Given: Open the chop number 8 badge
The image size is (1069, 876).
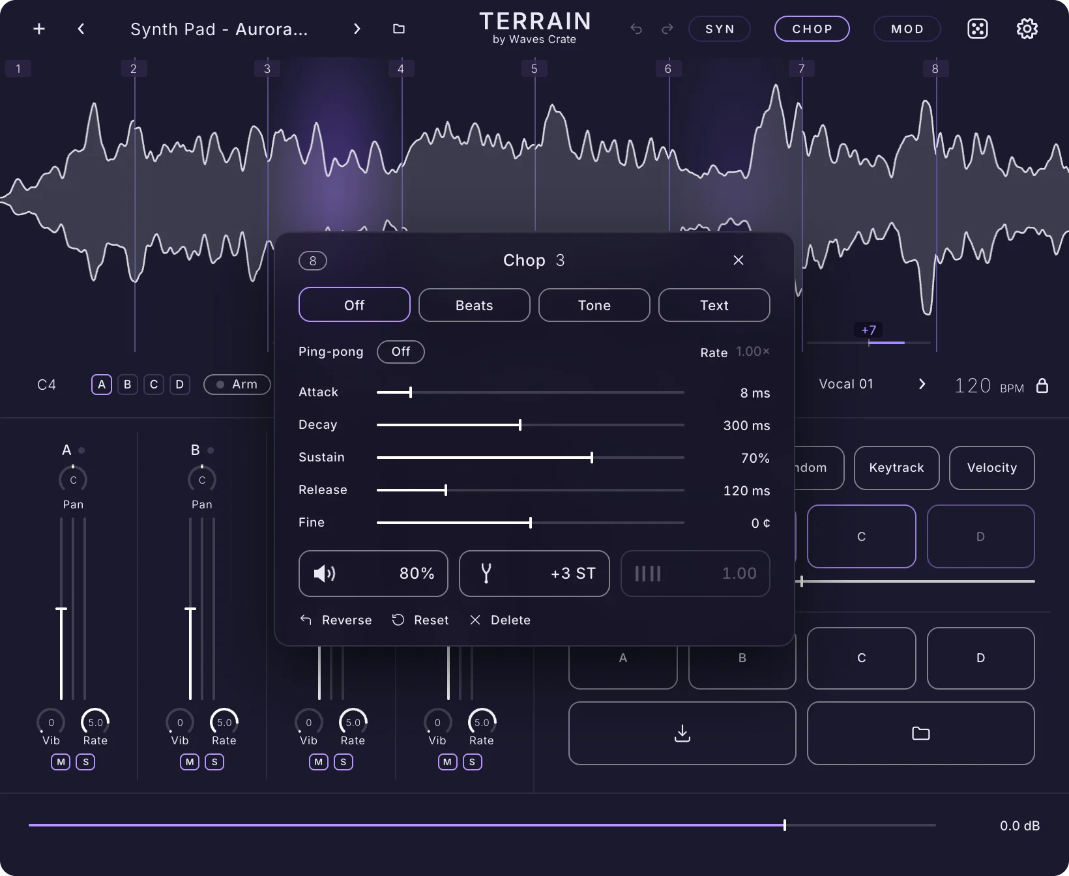Looking at the screenshot, I should (x=313, y=261).
